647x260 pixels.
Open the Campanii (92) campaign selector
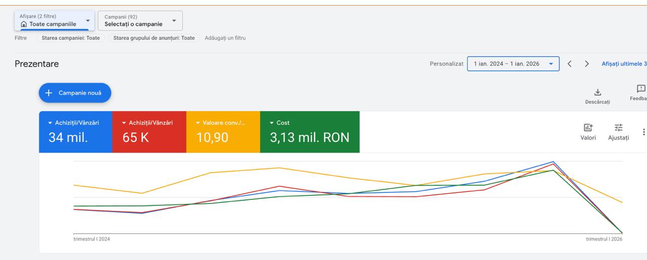(x=140, y=21)
